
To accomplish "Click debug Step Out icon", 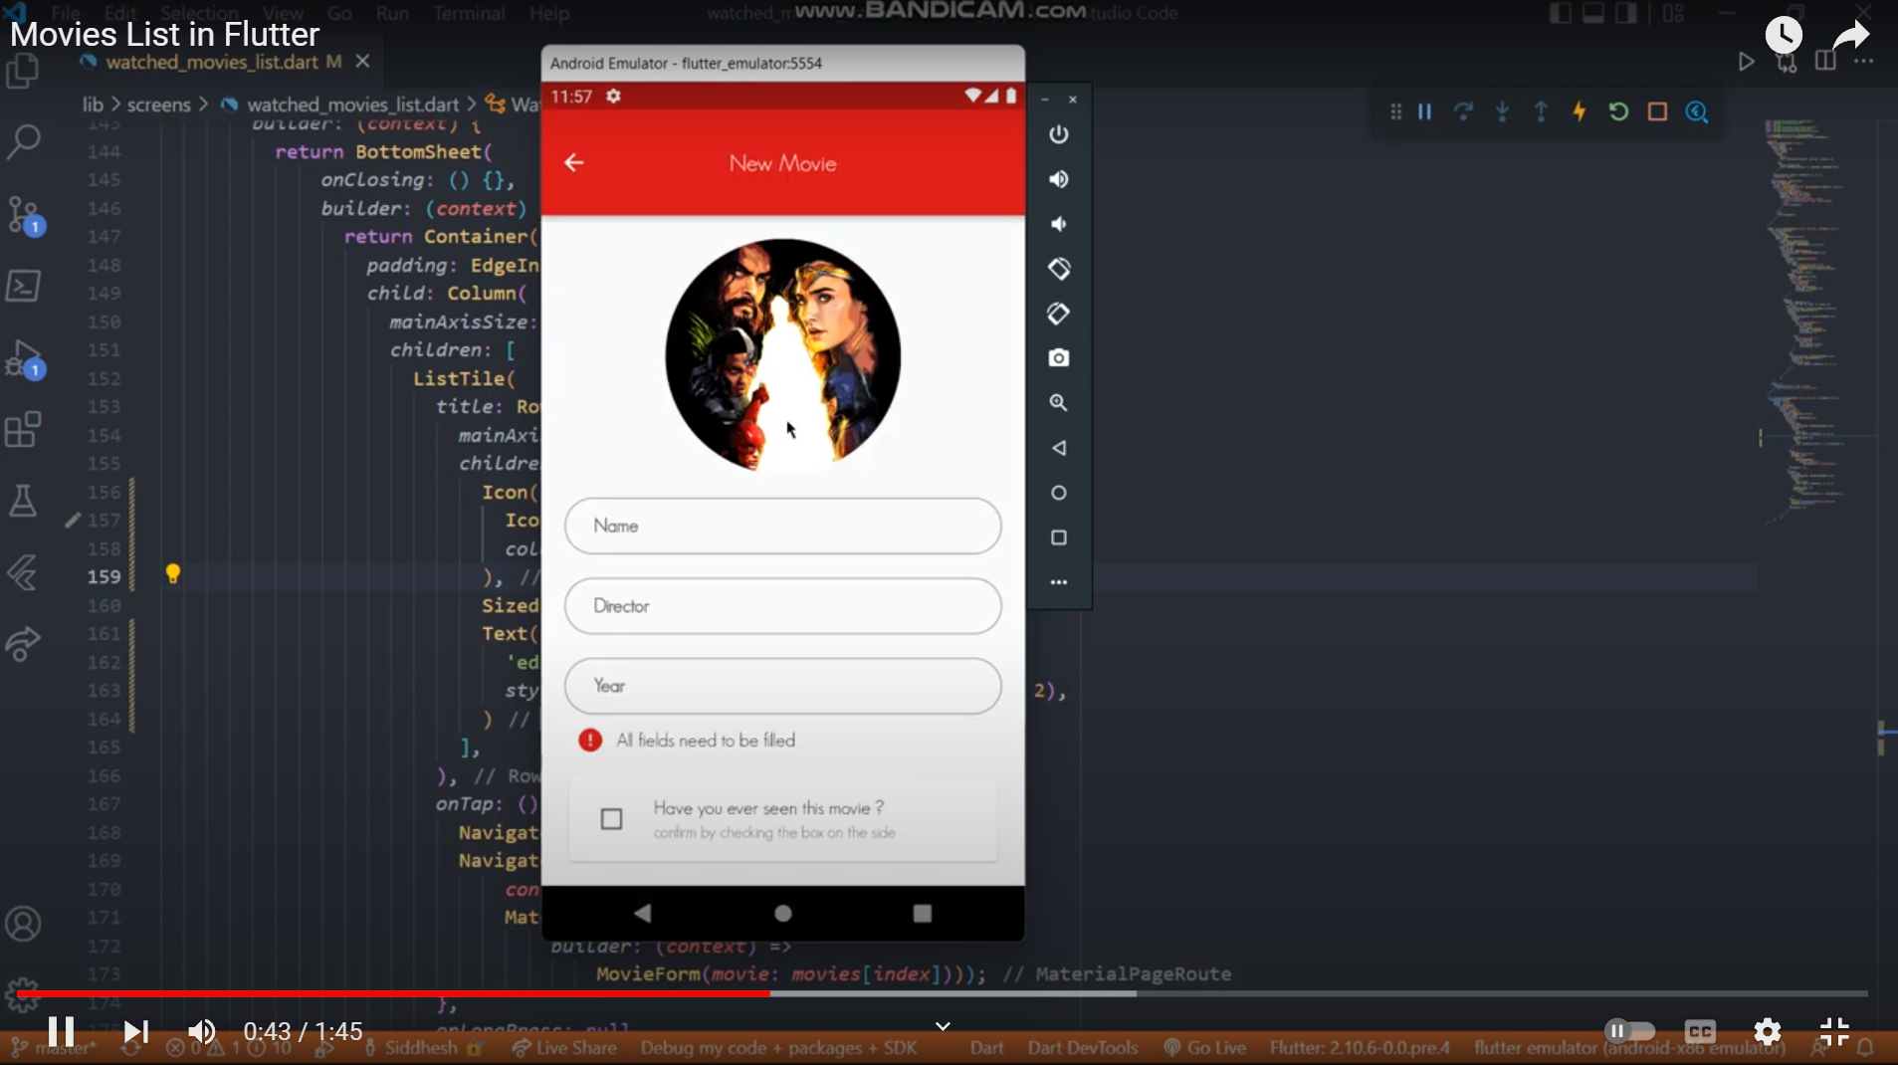I will (x=1541, y=111).
